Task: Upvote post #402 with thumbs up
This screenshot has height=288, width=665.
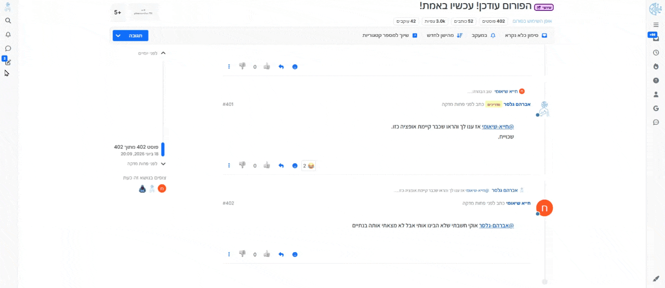Action: pyautogui.click(x=267, y=254)
